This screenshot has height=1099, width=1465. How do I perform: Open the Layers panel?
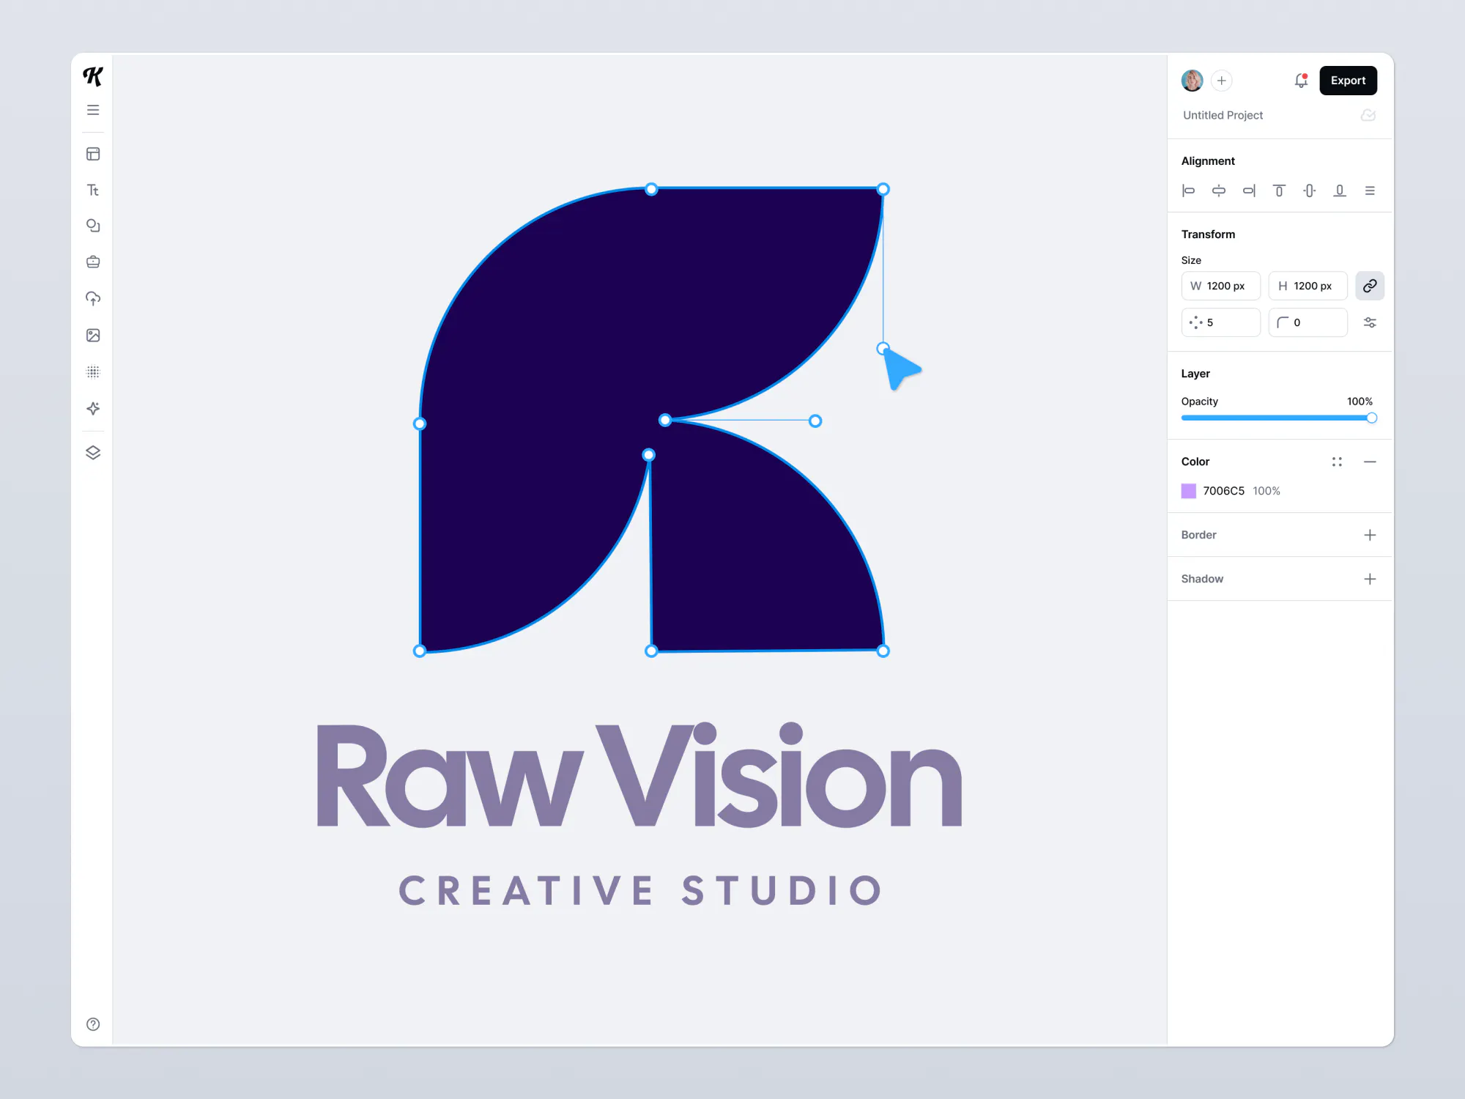coord(93,452)
